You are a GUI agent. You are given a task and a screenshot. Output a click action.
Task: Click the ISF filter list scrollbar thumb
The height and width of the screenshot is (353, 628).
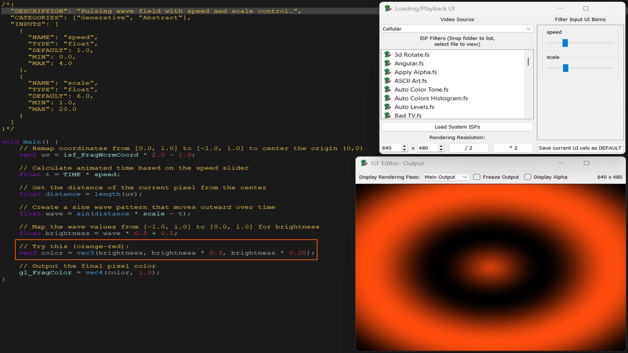point(528,62)
